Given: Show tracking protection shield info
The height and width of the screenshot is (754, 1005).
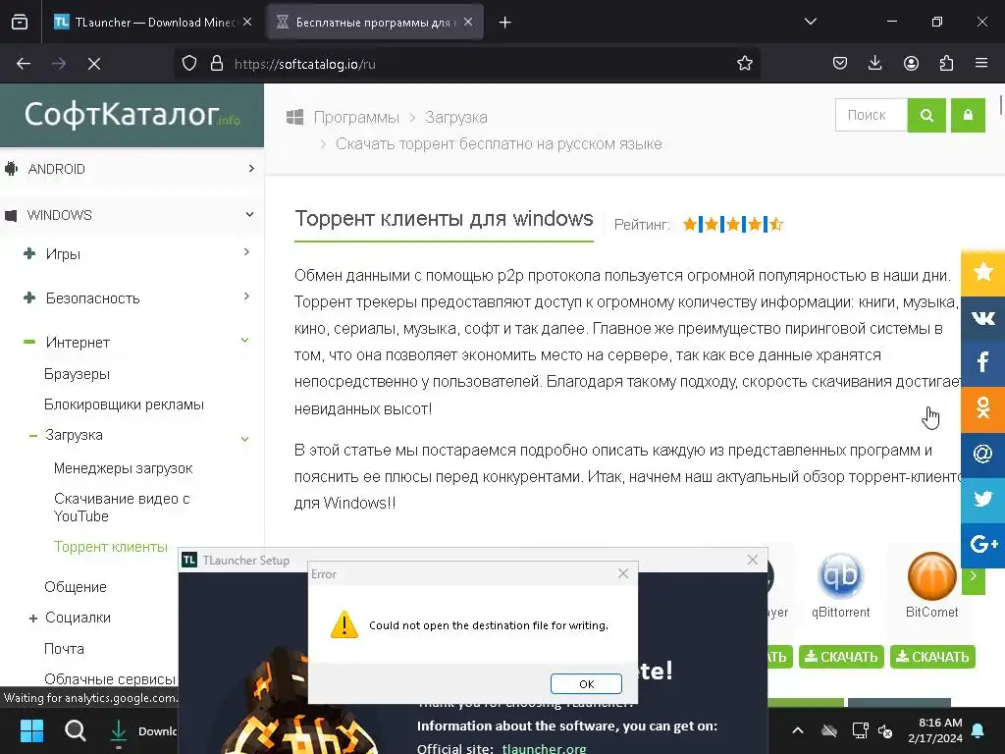Looking at the screenshot, I should point(189,64).
